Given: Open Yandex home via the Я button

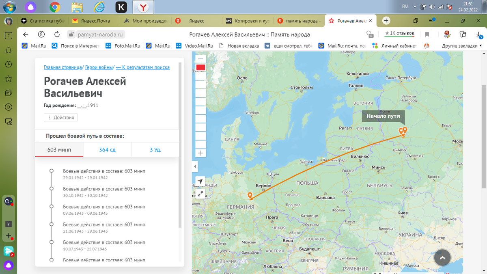Looking at the screenshot, I should (x=41, y=34).
